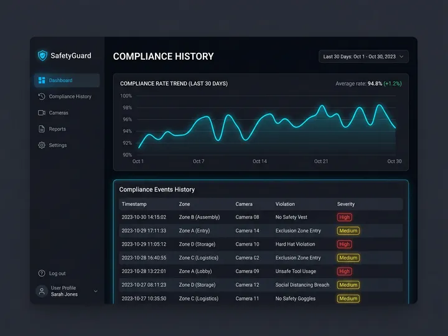Click Medium badge for 17:11:33 Exclusion Zone Entry
This screenshot has height=336, width=448.
348,231
